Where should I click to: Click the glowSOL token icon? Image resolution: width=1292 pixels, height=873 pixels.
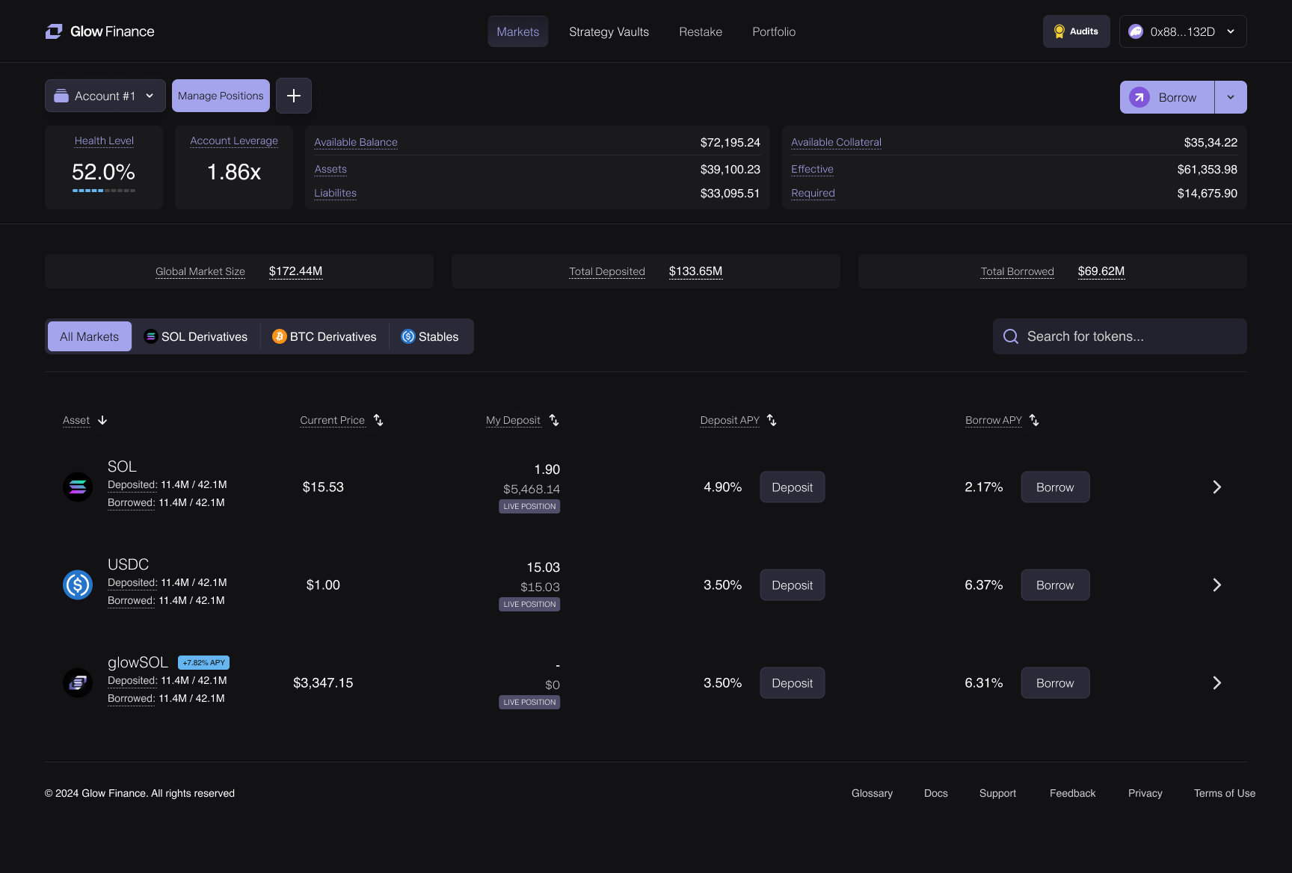point(78,683)
